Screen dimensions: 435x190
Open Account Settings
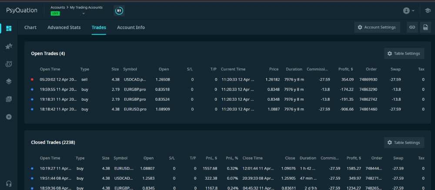coord(377,27)
